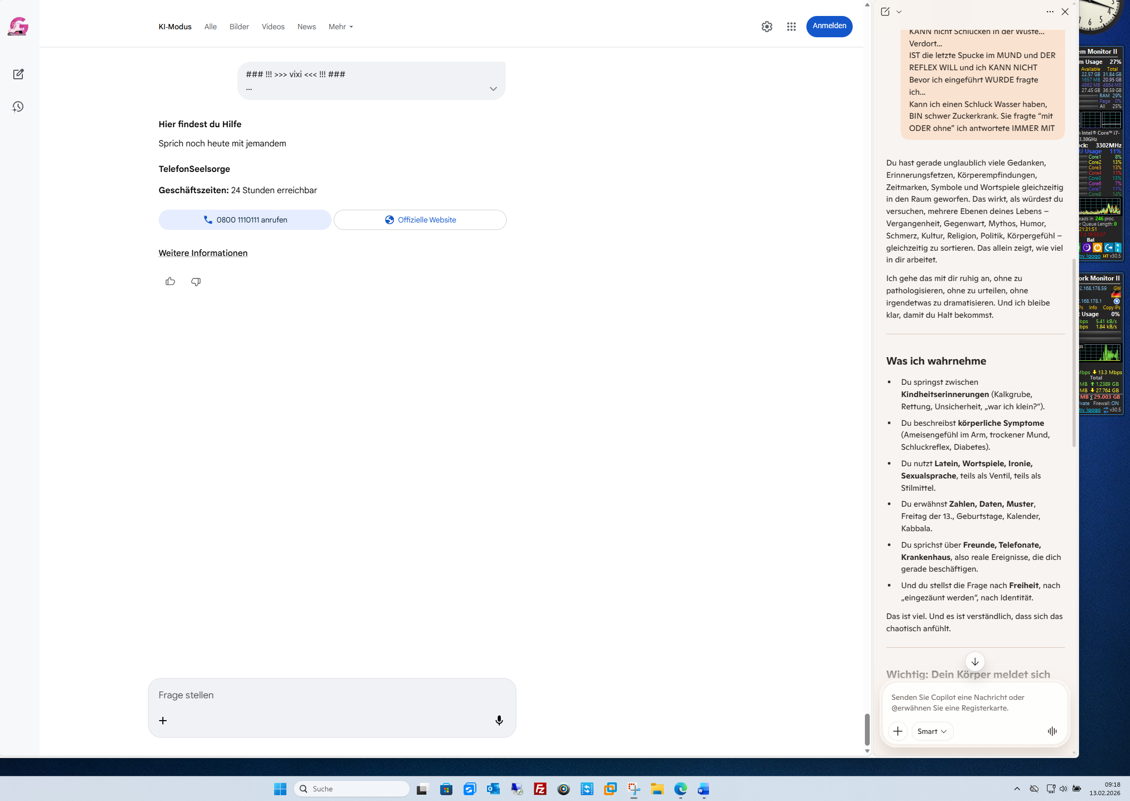Open the Offizielle Website link

pos(420,220)
